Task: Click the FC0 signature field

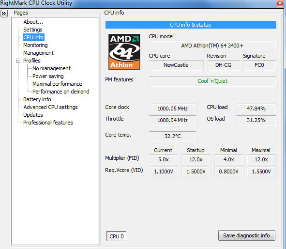Action: point(259,65)
